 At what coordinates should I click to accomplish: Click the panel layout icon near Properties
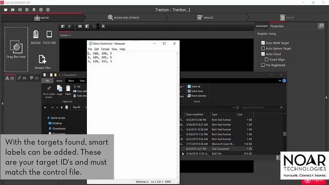[321, 26]
